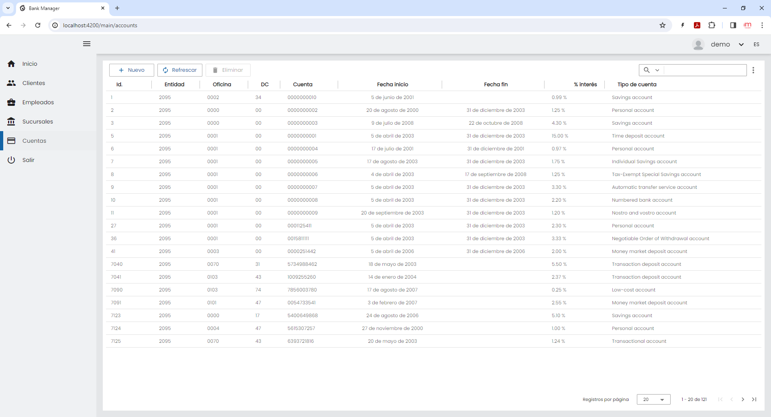Toggle the hamburger sidebar menu
The width and height of the screenshot is (771, 417).
[87, 44]
